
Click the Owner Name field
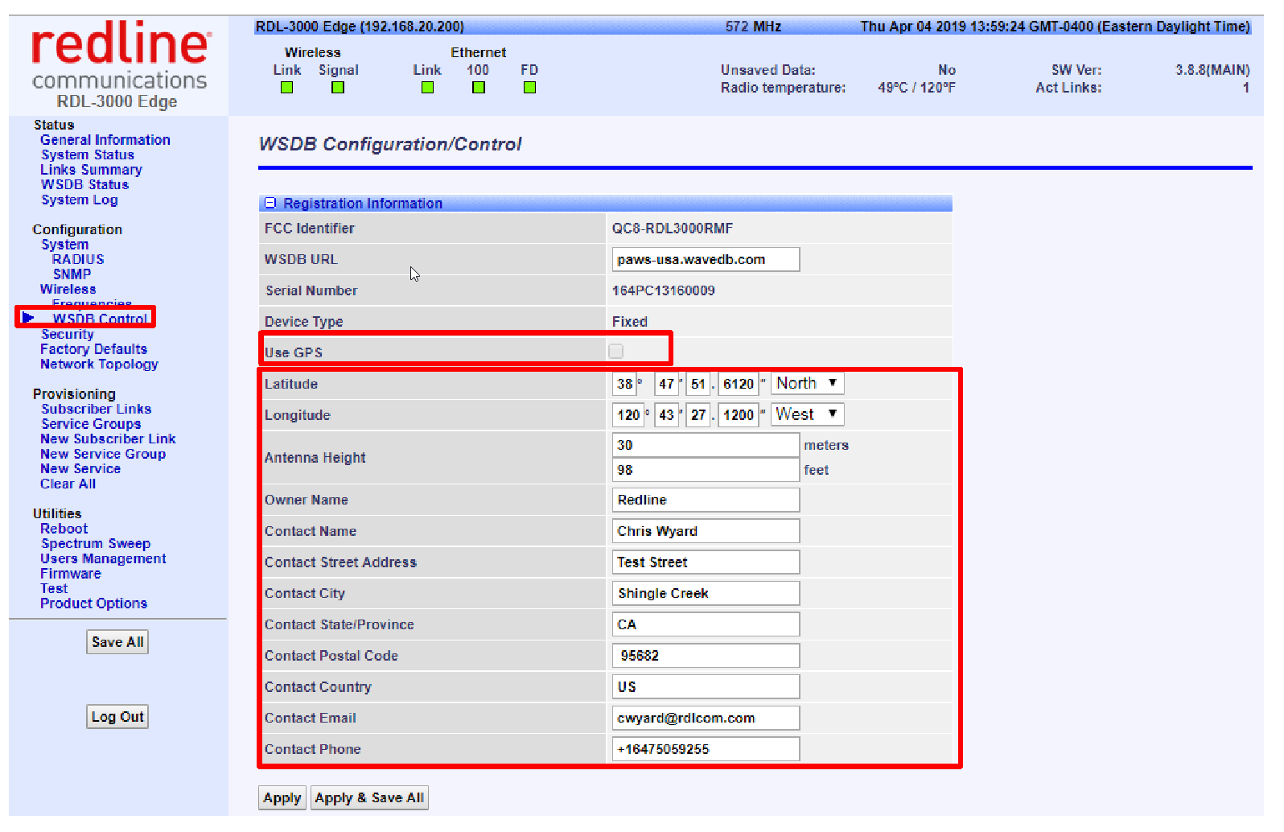[706, 500]
